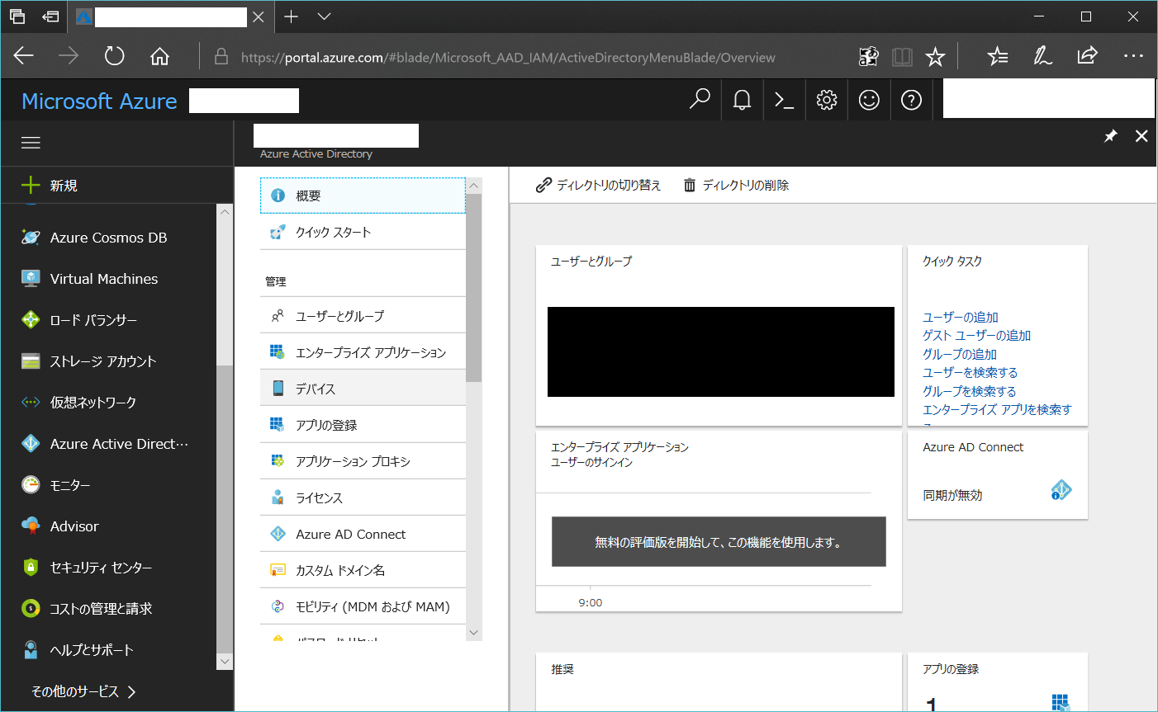
Task: Click the ユーザーを検索する link
Action: [971, 372]
